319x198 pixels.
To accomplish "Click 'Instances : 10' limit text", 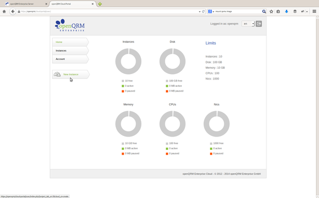I will coord(214,57).
